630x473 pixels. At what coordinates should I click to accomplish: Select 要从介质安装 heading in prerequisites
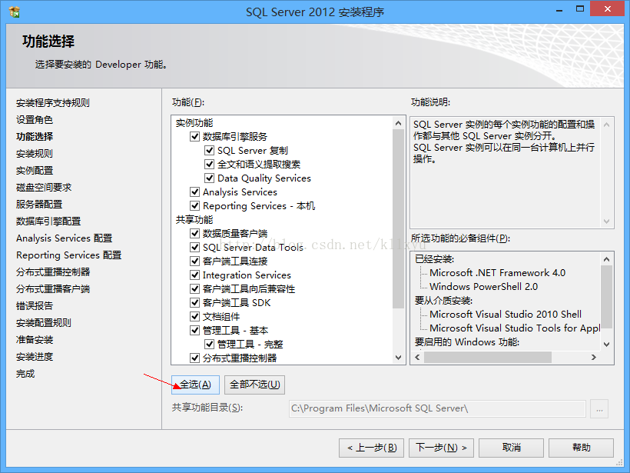(x=443, y=301)
